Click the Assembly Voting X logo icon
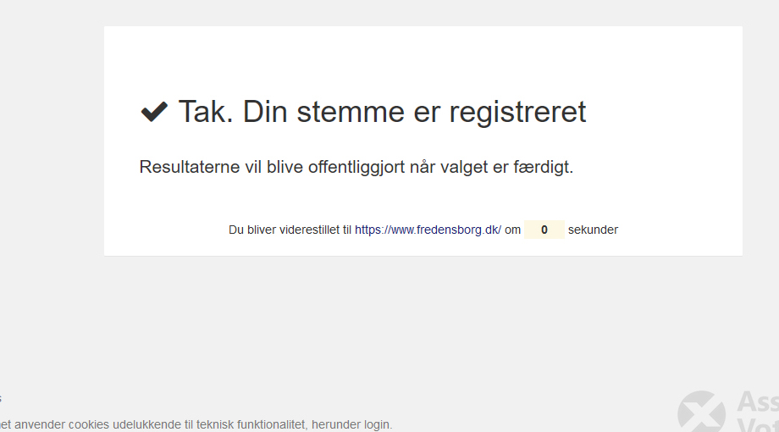The image size is (779, 432). tap(701, 413)
